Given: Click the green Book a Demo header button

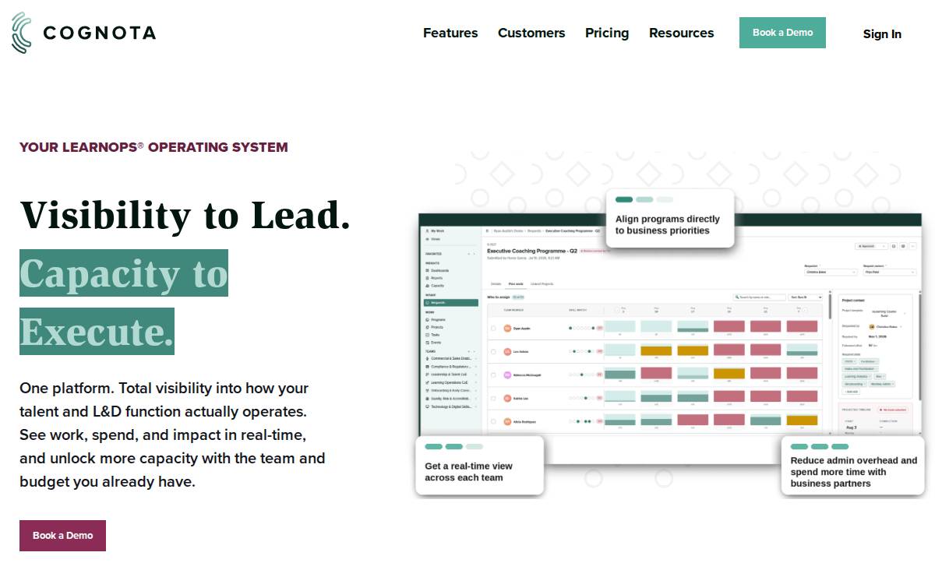Looking at the screenshot, I should (782, 33).
